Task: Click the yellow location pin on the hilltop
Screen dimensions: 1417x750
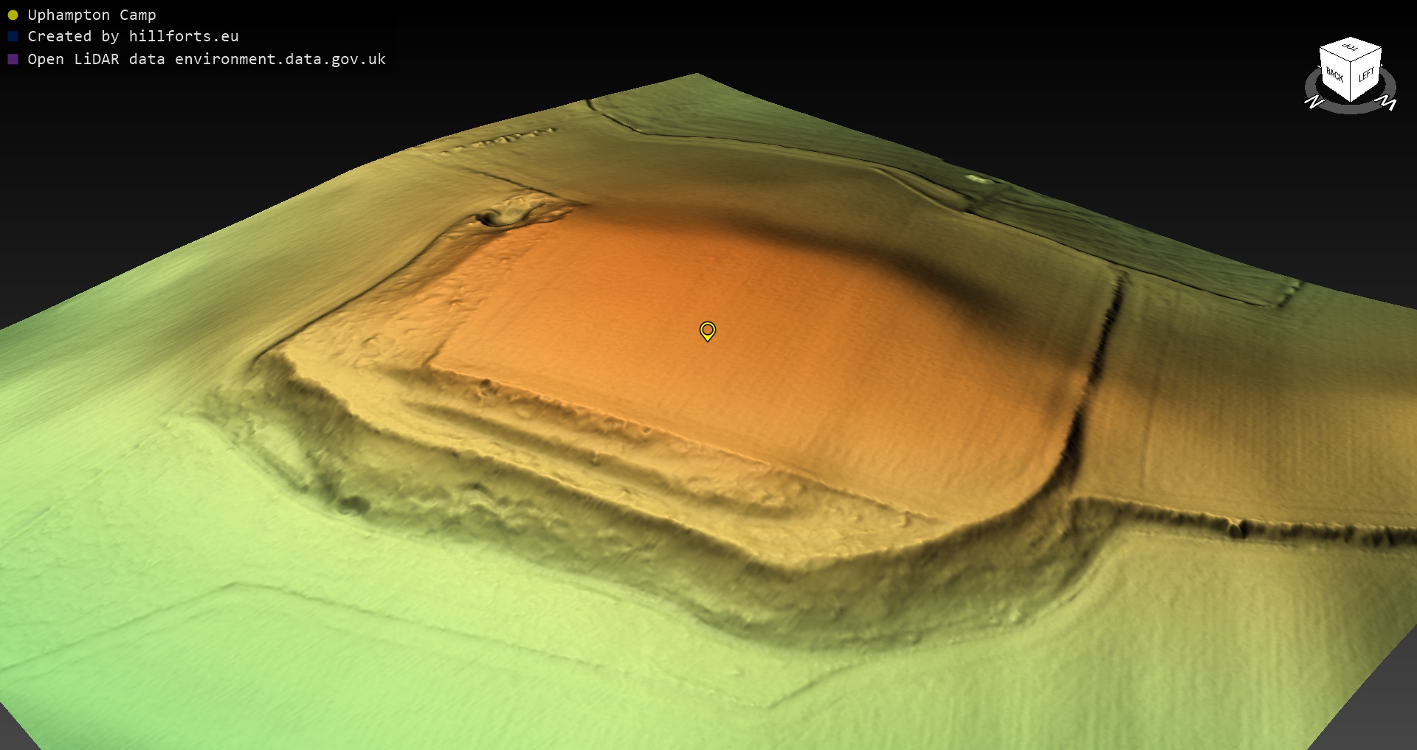Action: (x=707, y=330)
